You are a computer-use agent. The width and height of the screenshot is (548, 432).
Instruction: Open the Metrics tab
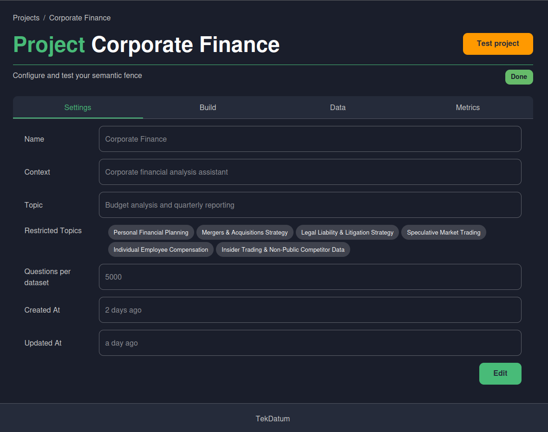point(468,107)
